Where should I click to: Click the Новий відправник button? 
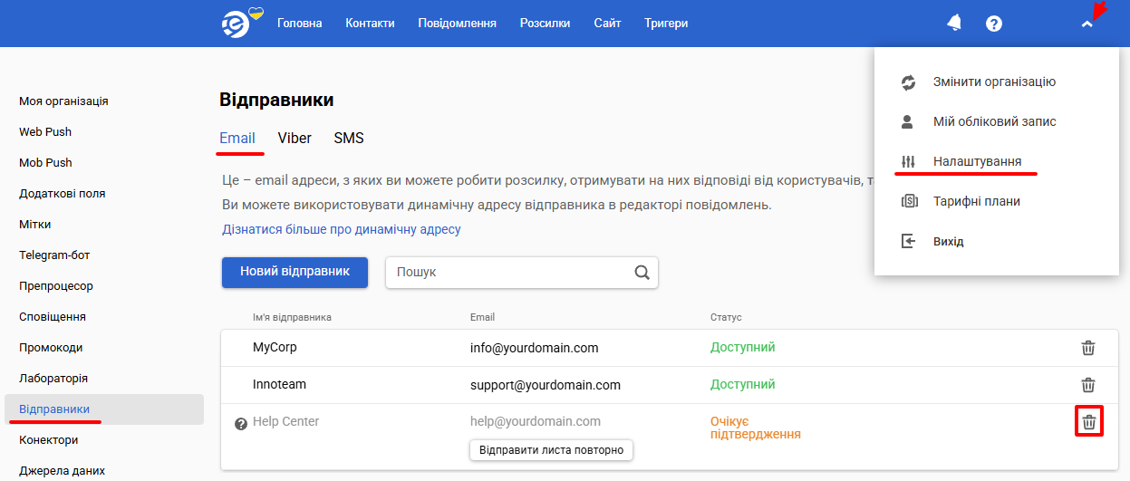pyautogui.click(x=295, y=272)
